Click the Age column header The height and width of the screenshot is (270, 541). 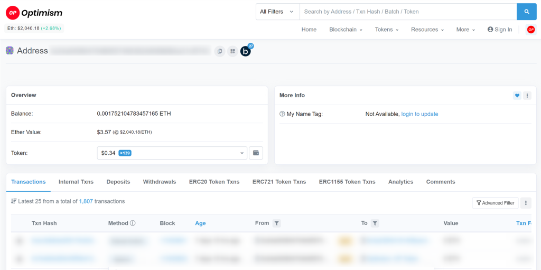(200, 224)
